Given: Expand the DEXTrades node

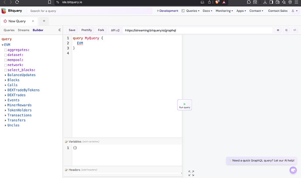Looking at the screenshot, I should pos(5,95).
